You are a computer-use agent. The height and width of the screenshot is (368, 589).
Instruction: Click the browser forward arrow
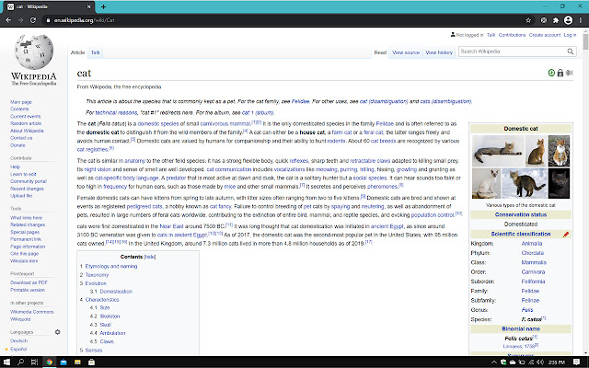(20, 20)
